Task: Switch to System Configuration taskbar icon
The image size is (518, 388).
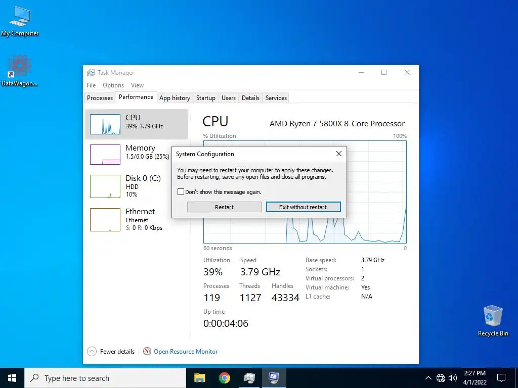Action: tap(274, 378)
